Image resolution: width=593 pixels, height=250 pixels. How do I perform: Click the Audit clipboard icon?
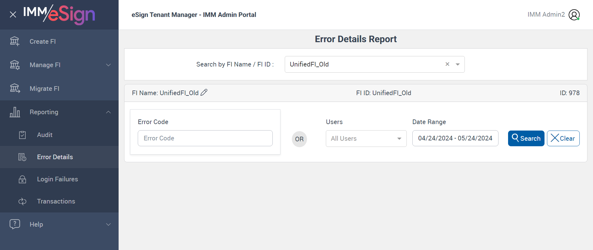click(22, 135)
